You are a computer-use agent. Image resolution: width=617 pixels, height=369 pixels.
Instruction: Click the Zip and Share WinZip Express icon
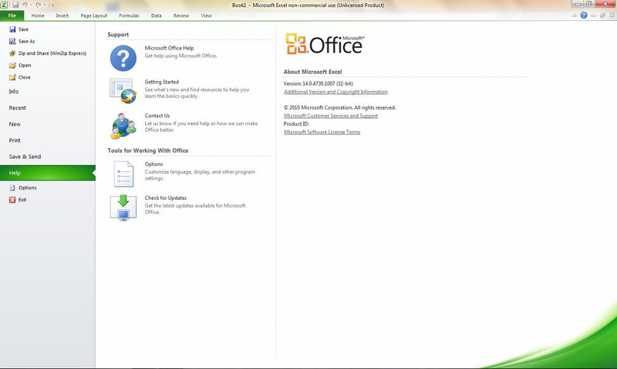point(12,53)
